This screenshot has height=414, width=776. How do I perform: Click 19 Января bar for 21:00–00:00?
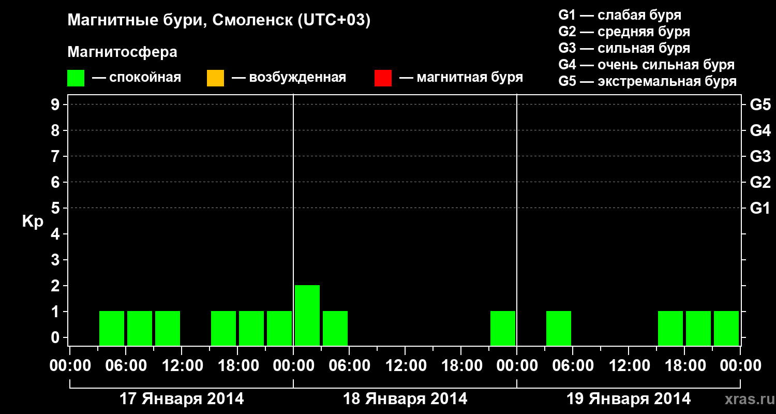726,328
